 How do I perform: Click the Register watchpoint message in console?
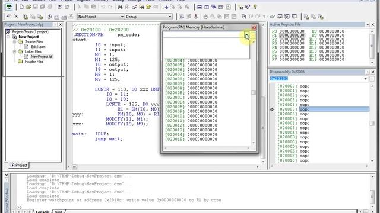[x=124, y=200]
